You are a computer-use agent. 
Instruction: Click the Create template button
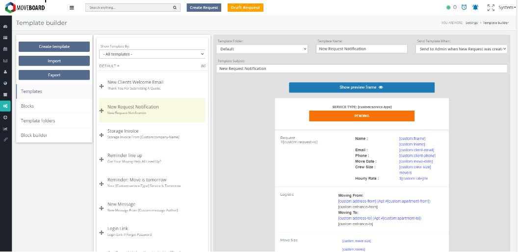coord(54,46)
